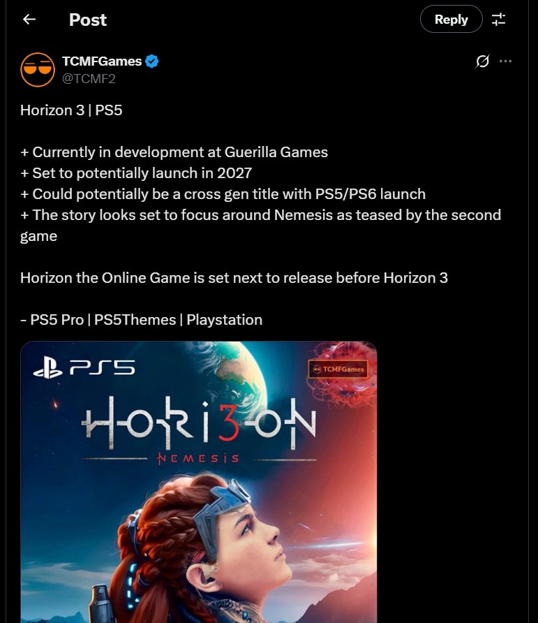
Task: Click the Reply button
Action: (451, 19)
